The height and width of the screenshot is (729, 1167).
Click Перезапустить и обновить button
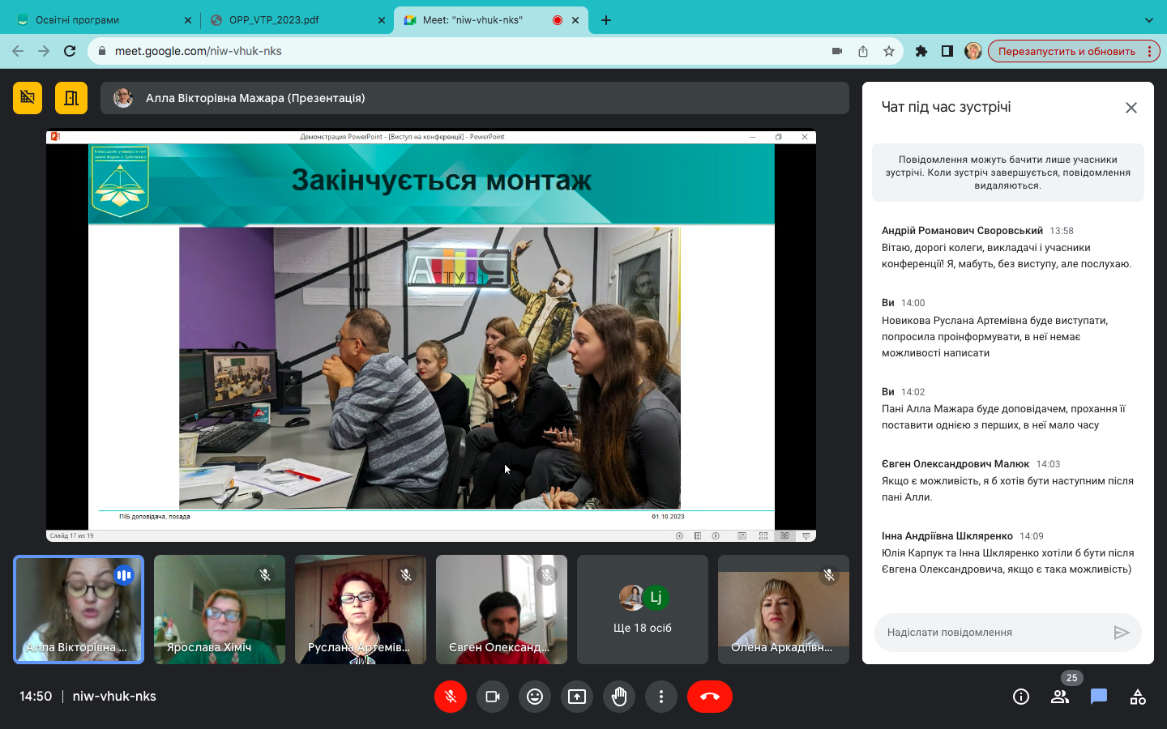[1067, 51]
